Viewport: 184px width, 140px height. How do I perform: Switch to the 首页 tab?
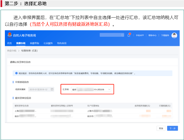click(9, 43)
